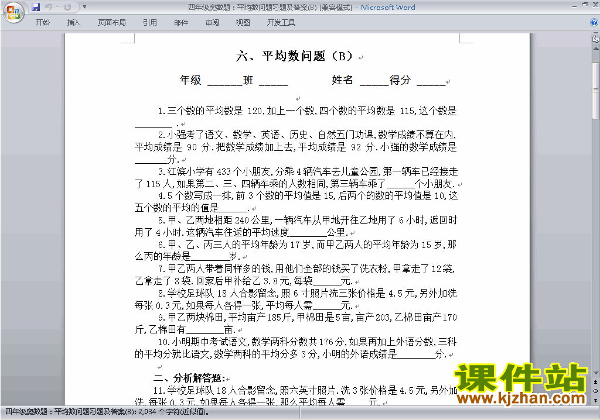Click question 9 text 甲乙两块棉田

coord(296,323)
